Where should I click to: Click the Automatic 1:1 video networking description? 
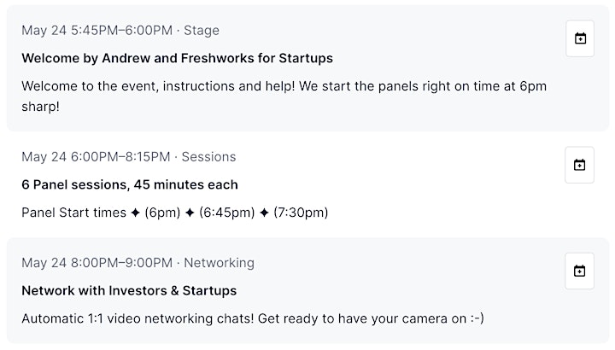tap(253, 318)
